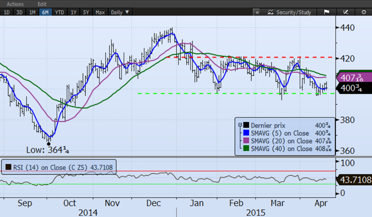Click the double-arrow collapse icon

coord(257,12)
